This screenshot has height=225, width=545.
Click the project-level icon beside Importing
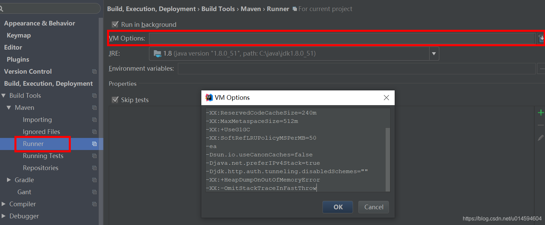pos(94,120)
